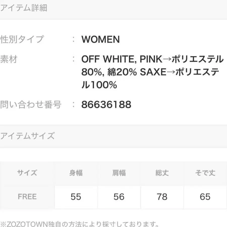Click the 身幅 value 55 cell

pos(76,197)
